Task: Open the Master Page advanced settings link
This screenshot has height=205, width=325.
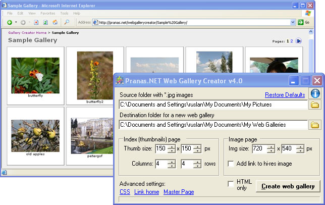Action: pos(179,192)
